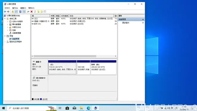
Task: Expand the 共享文件夹 tree node
Action: (7, 27)
